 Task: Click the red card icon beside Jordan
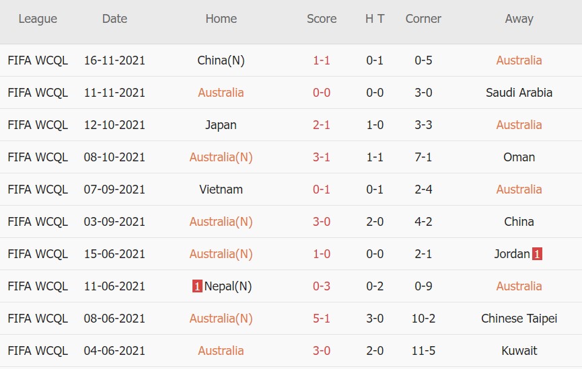tap(537, 254)
